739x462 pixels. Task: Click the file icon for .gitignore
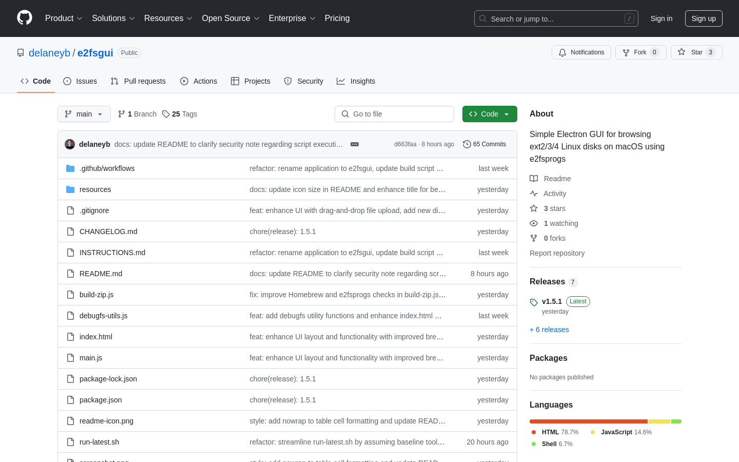70,210
